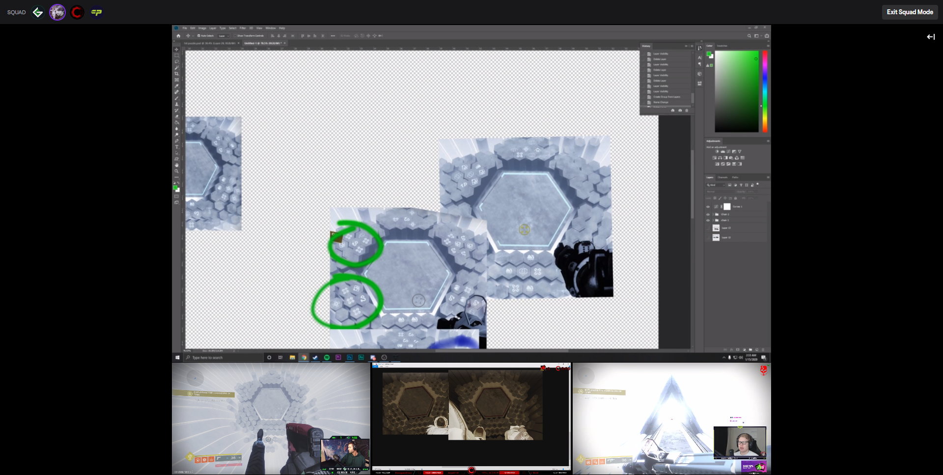Click the Windows Start button
This screenshot has width=943, height=475.
[x=177, y=357]
